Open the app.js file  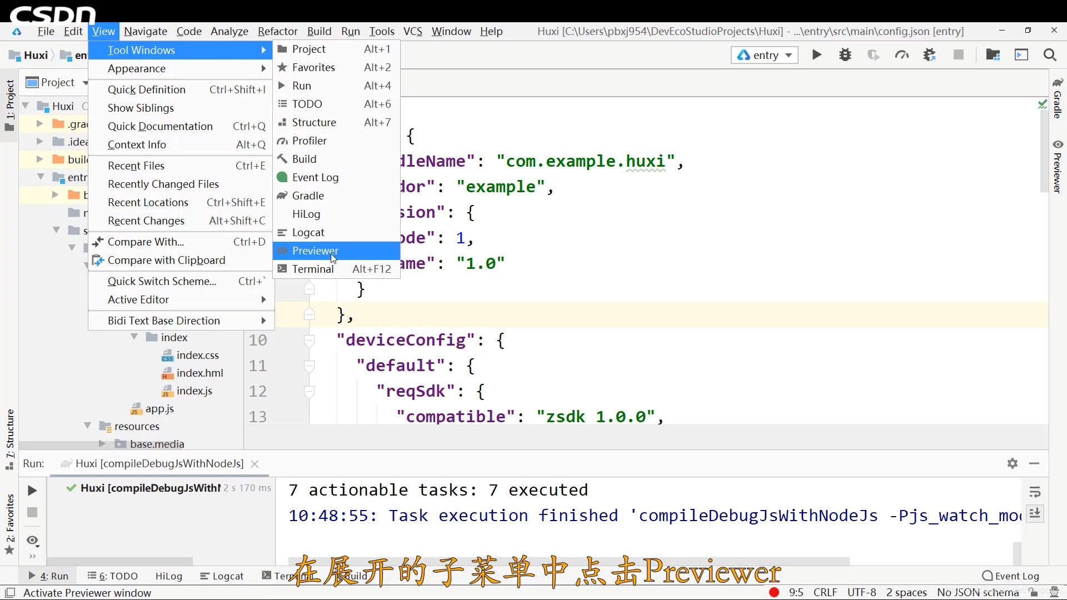[x=152, y=408]
